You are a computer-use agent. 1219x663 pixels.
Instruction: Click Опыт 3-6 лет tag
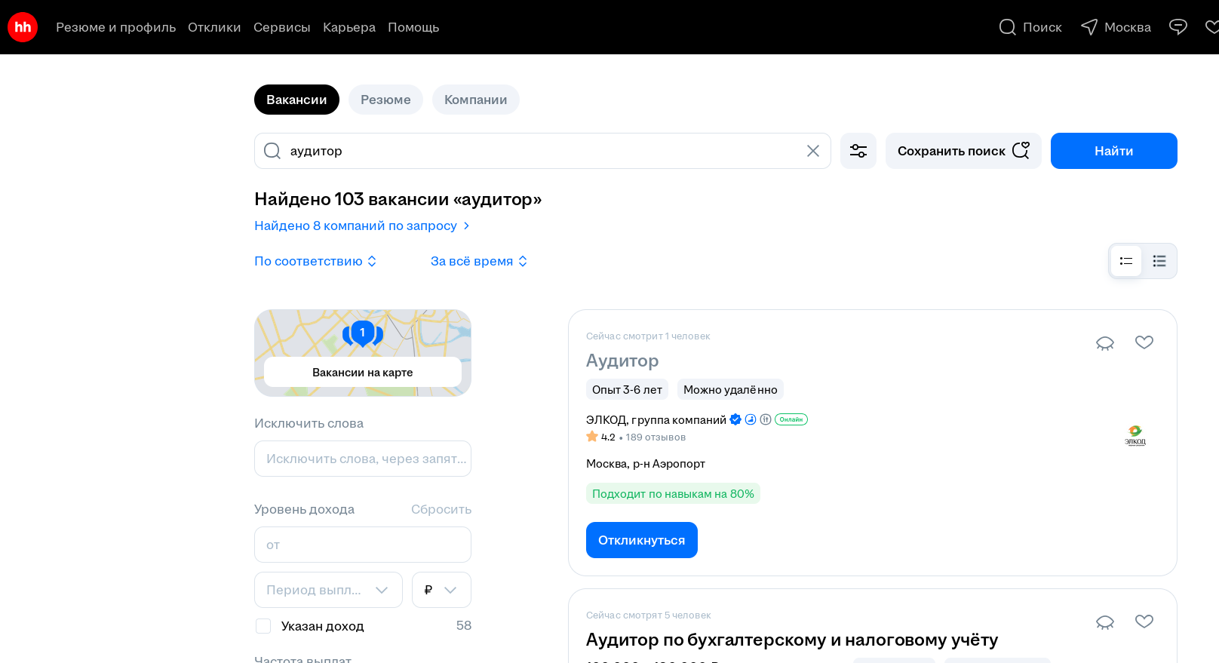[627, 389]
